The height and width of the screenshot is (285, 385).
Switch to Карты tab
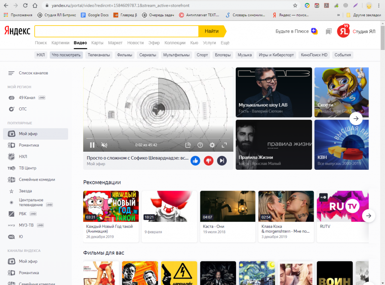(x=97, y=43)
